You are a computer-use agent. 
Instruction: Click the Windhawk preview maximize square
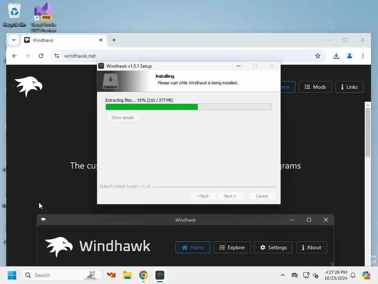[309, 220]
